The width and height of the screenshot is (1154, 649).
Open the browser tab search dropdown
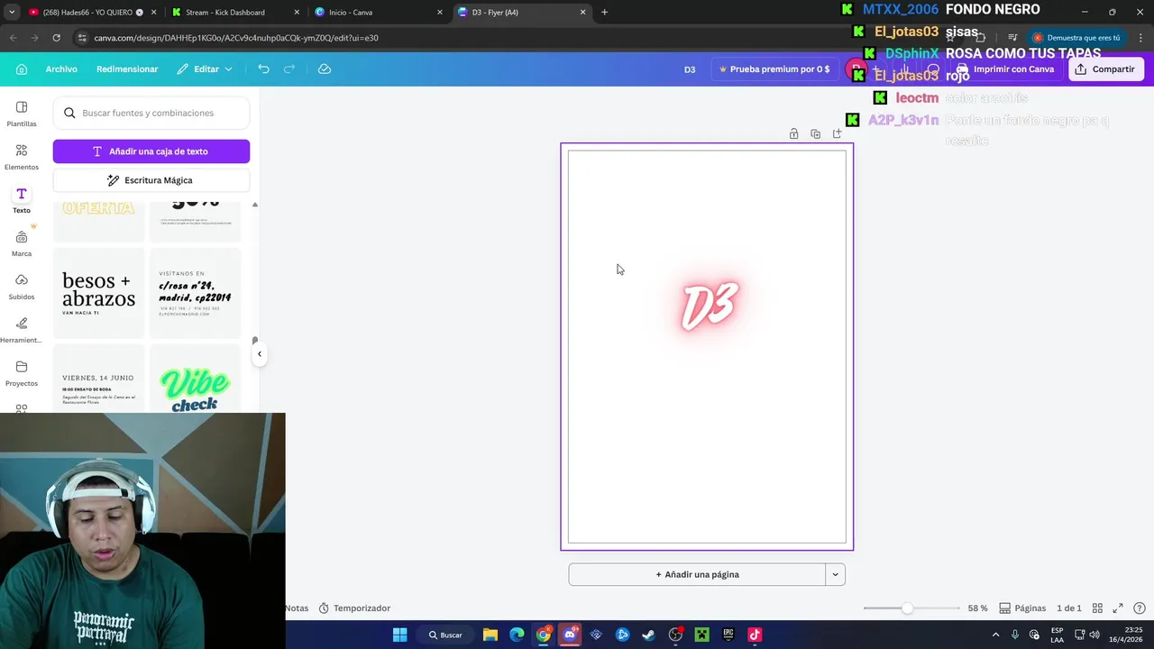11,13
